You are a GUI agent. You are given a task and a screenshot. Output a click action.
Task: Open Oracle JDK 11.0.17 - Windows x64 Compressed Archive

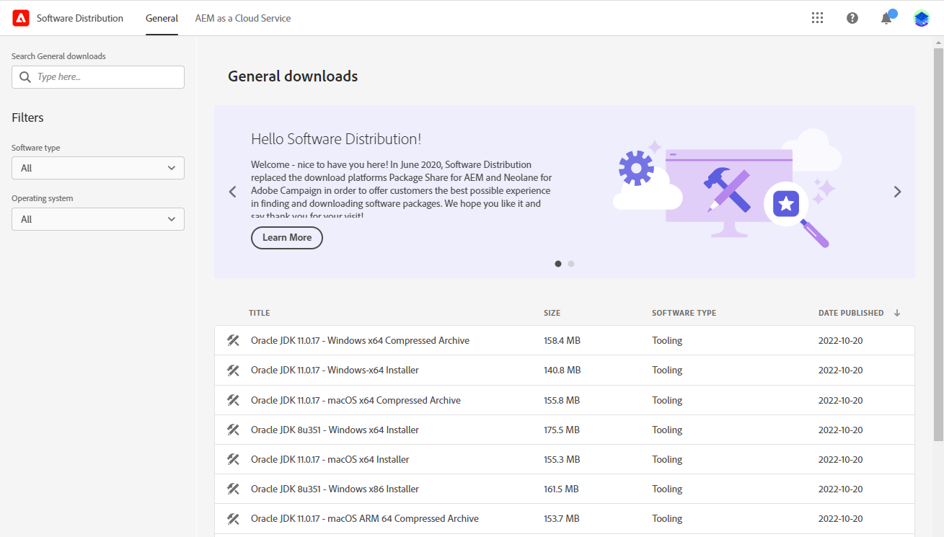(360, 340)
